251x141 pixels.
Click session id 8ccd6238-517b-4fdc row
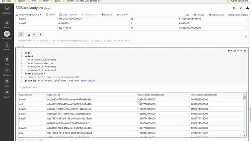(x=69, y=99)
